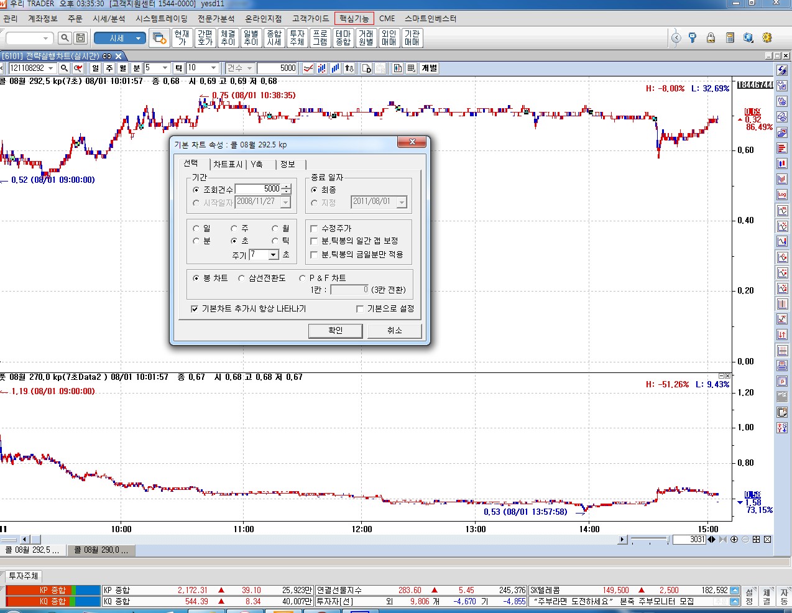Click the blue key icon

click(x=693, y=39)
